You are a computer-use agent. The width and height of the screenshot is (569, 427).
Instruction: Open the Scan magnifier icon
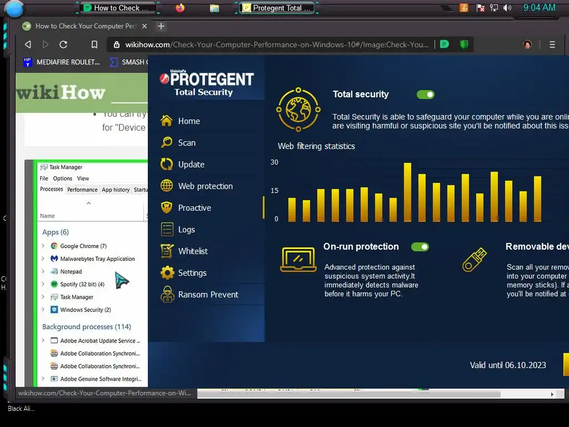pyautogui.click(x=167, y=142)
